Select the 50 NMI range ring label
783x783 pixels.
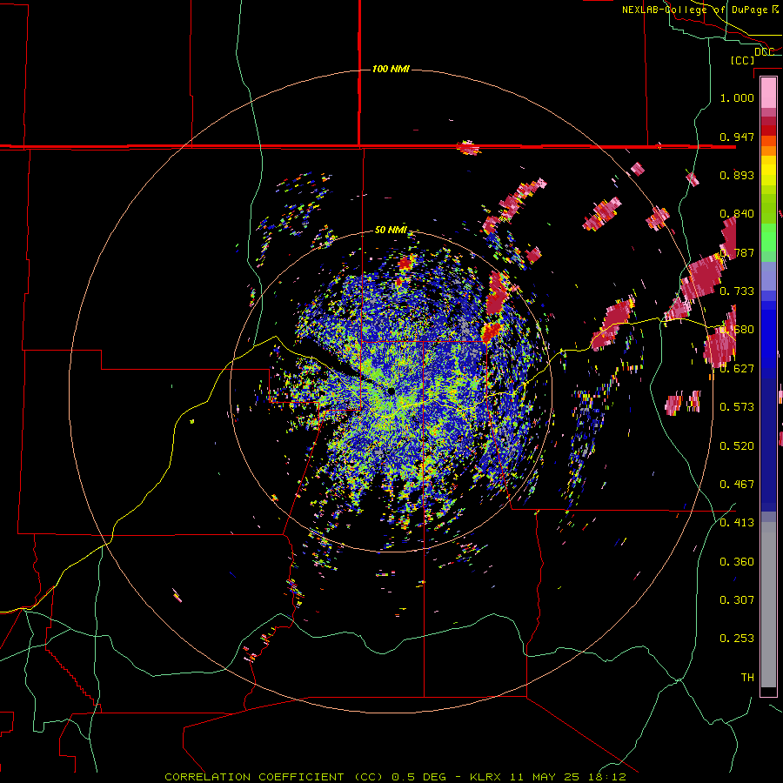pos(391,230)
